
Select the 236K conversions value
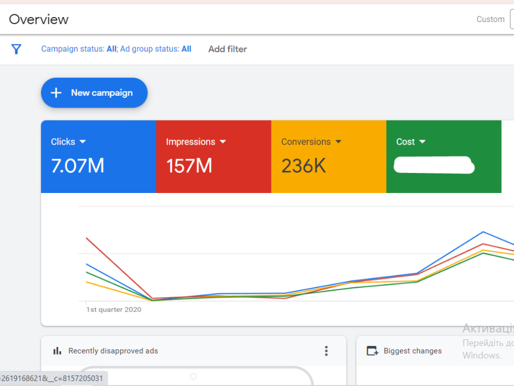pyautogui.click(x=304, y=165)
